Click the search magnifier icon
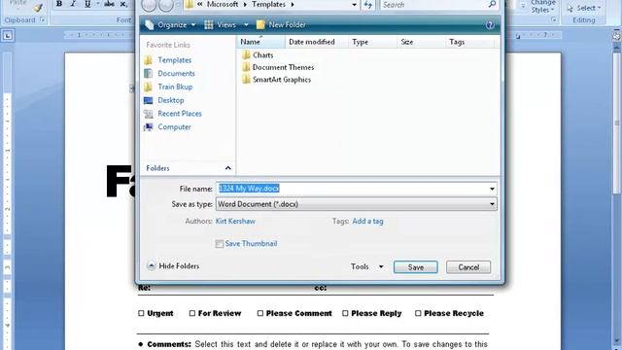 [x=492, y=4]
